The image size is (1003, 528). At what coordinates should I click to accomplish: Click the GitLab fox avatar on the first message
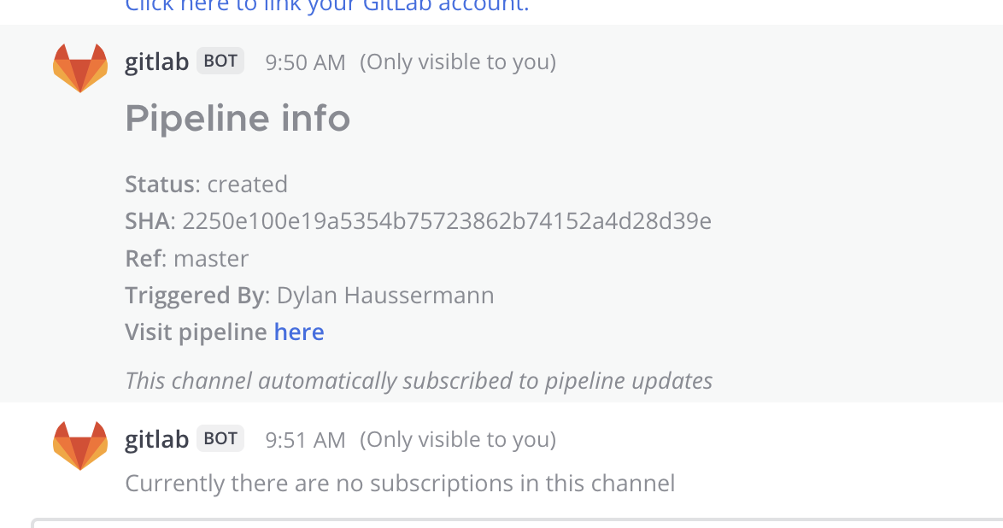point(79,64)
